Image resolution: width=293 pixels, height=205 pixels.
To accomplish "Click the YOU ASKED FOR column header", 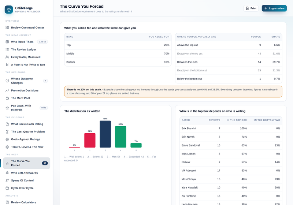I will [x=159, y=37].
